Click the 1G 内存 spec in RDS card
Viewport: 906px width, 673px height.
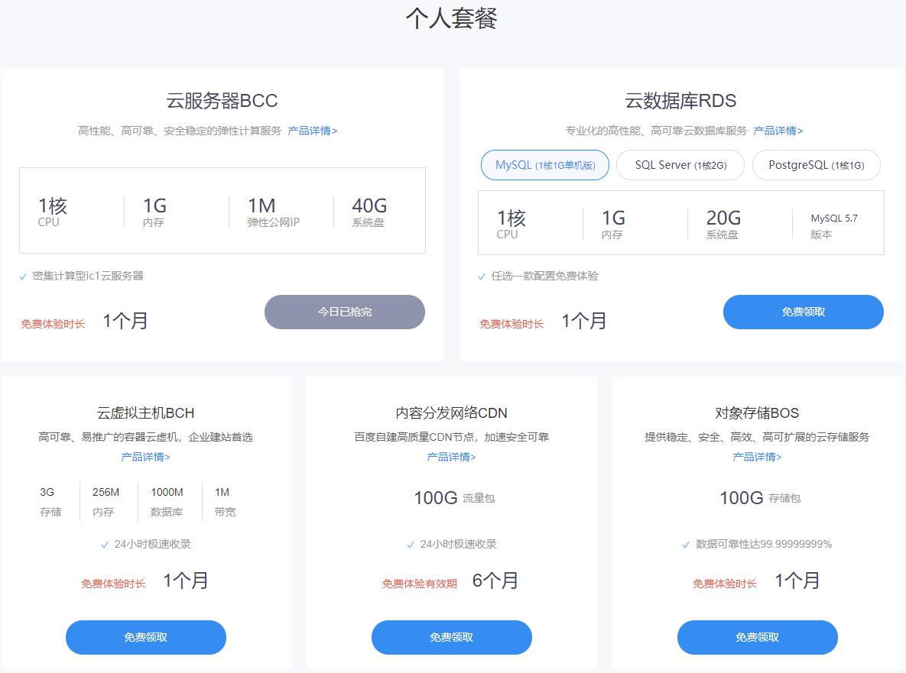[614, 224]
